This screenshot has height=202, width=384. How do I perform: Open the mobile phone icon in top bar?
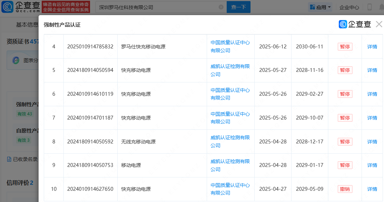click(x=370, y=7)
